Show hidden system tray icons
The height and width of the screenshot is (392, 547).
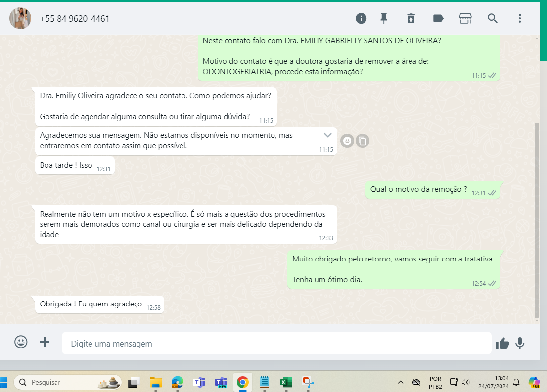[401, 382]
